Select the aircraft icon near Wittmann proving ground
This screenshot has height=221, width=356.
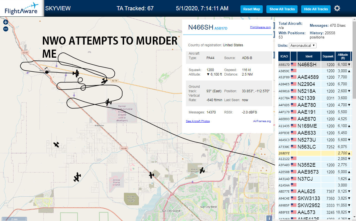point(108,102)
